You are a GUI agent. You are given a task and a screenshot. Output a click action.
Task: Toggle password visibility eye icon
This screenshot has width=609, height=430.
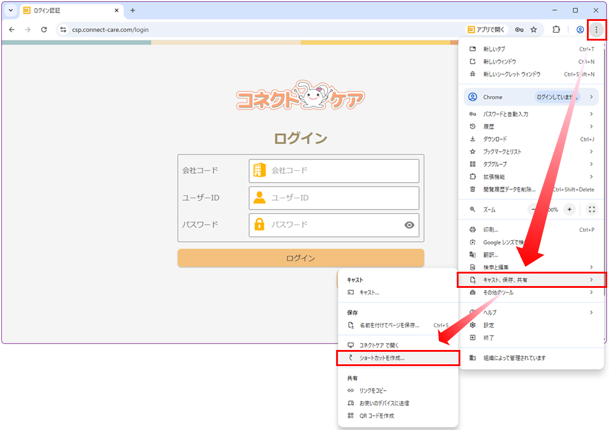tap(409, 225)
